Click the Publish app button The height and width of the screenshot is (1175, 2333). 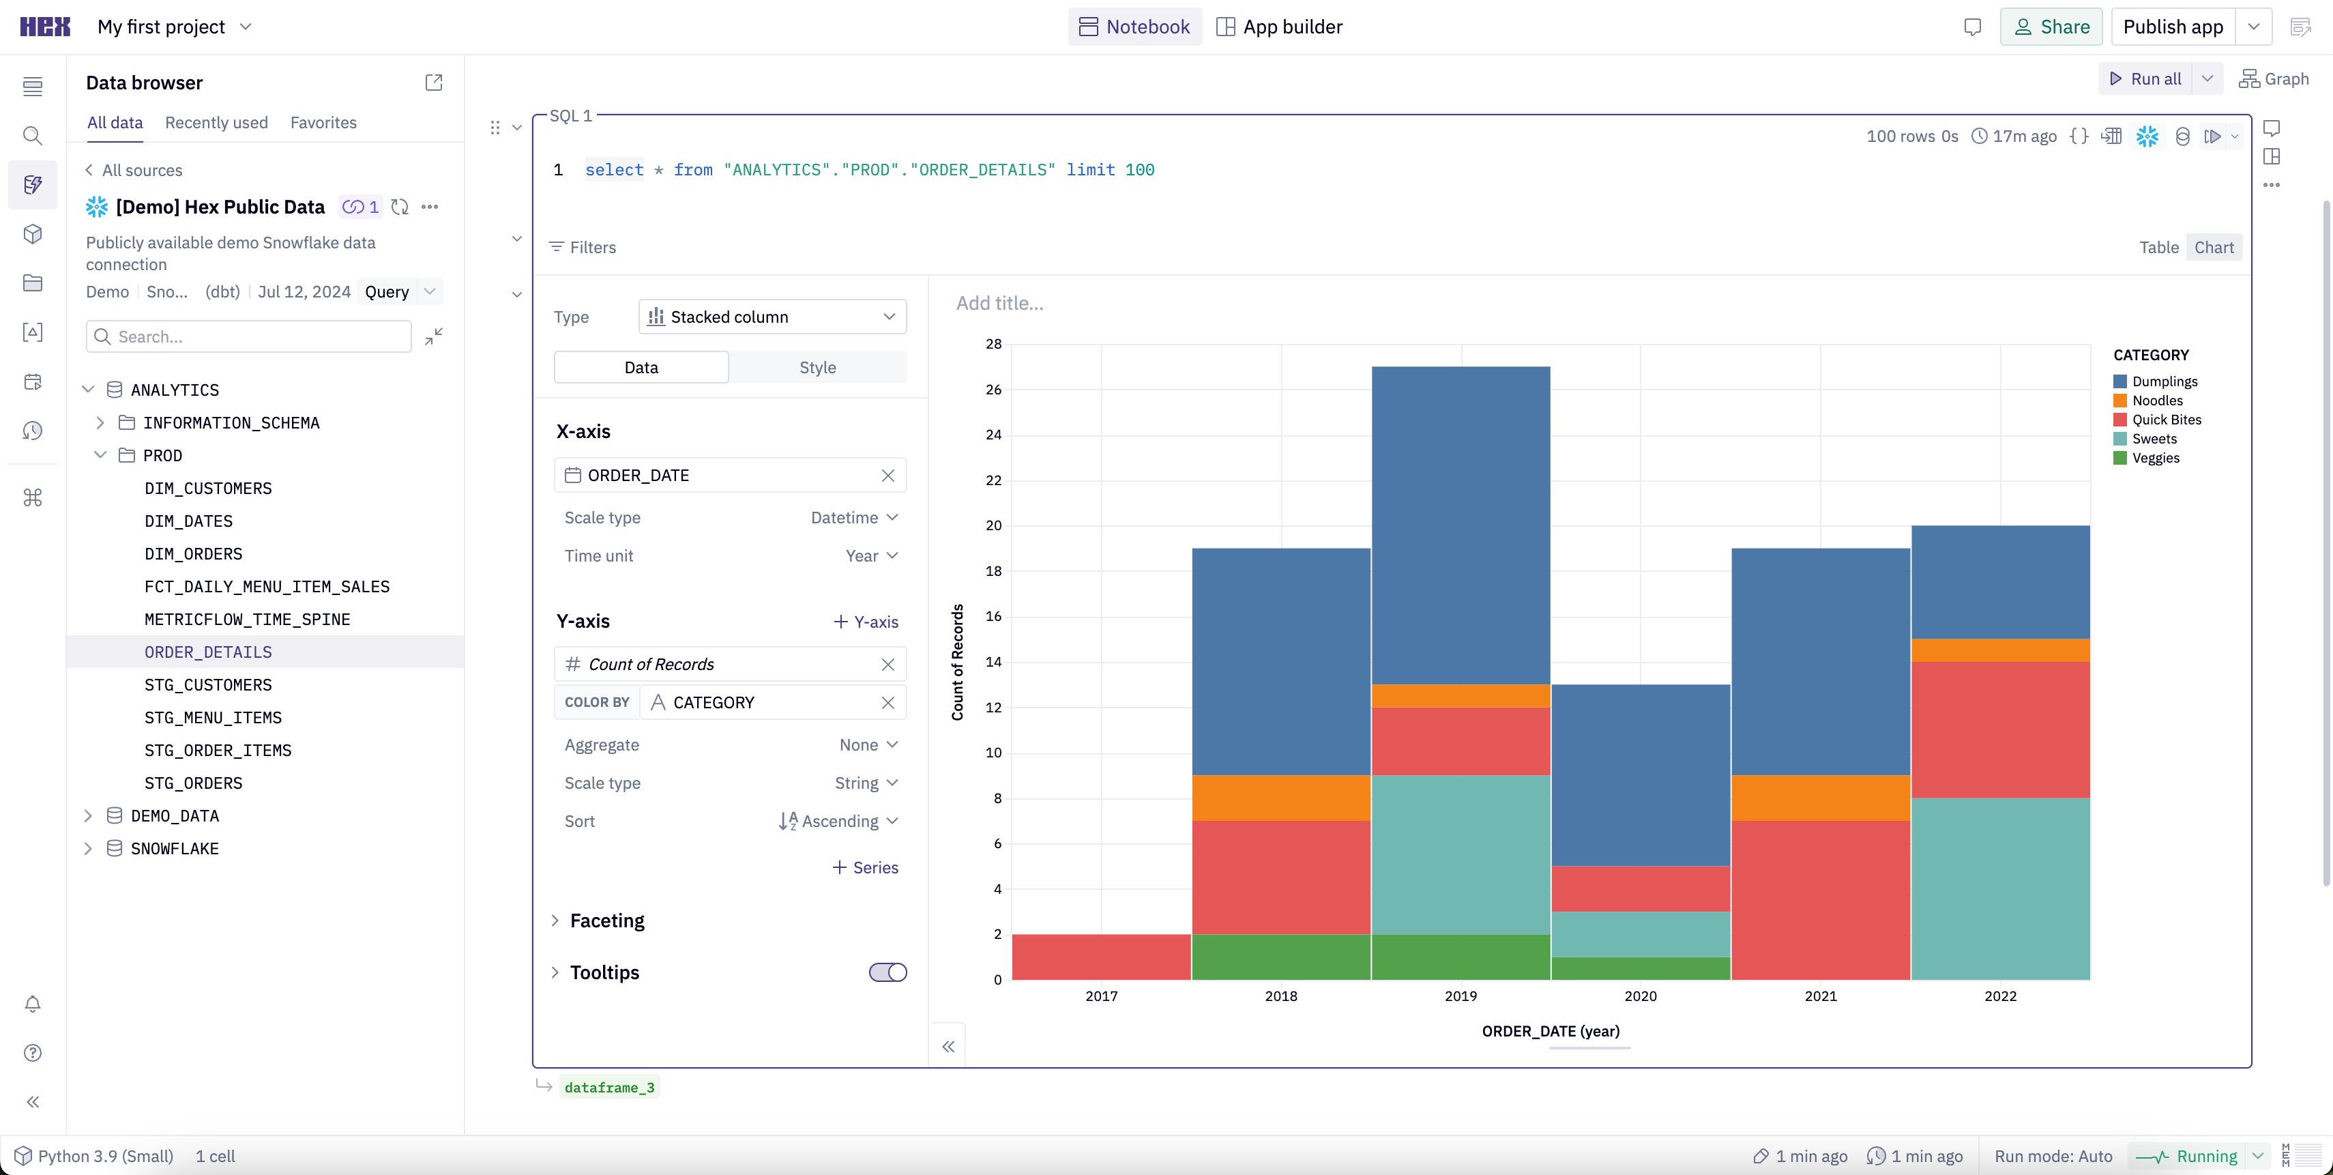[x=2172, y=27]
